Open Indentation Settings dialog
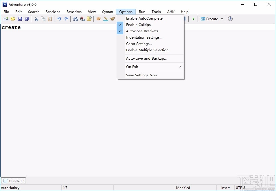Image resolution: width=276 pixels, height=191 pixels. click(150, 37)
